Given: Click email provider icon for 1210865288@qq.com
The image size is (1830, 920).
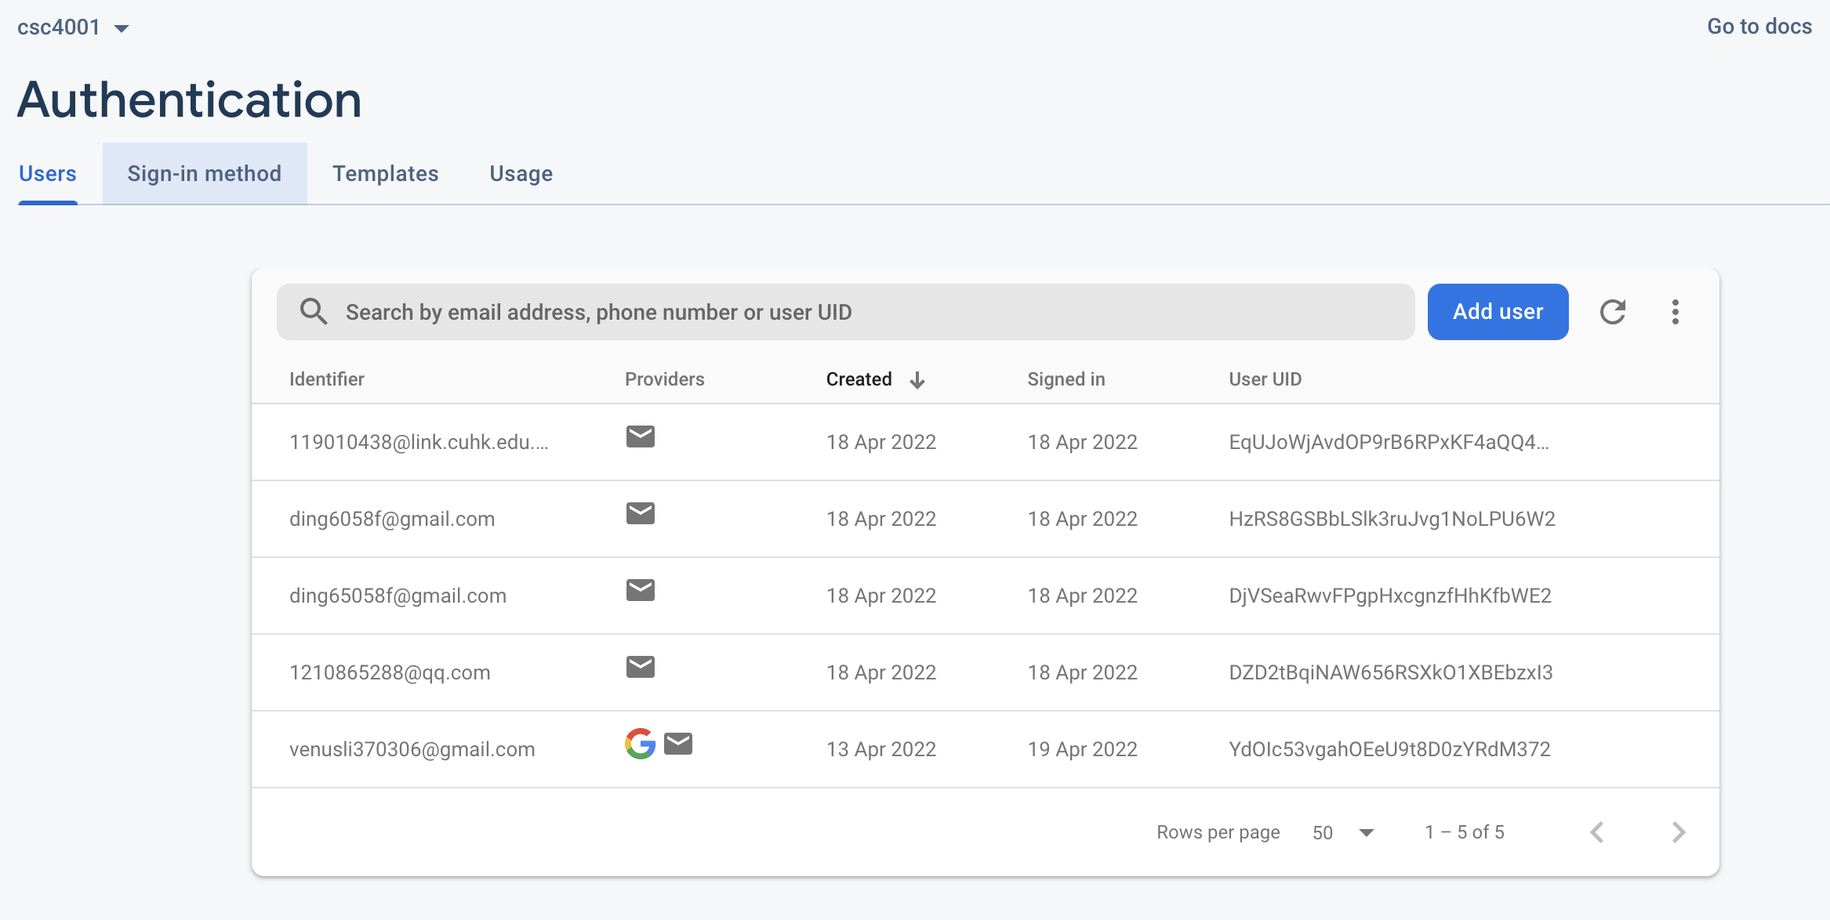Looking at the screenshot, I should coord(640,667).
